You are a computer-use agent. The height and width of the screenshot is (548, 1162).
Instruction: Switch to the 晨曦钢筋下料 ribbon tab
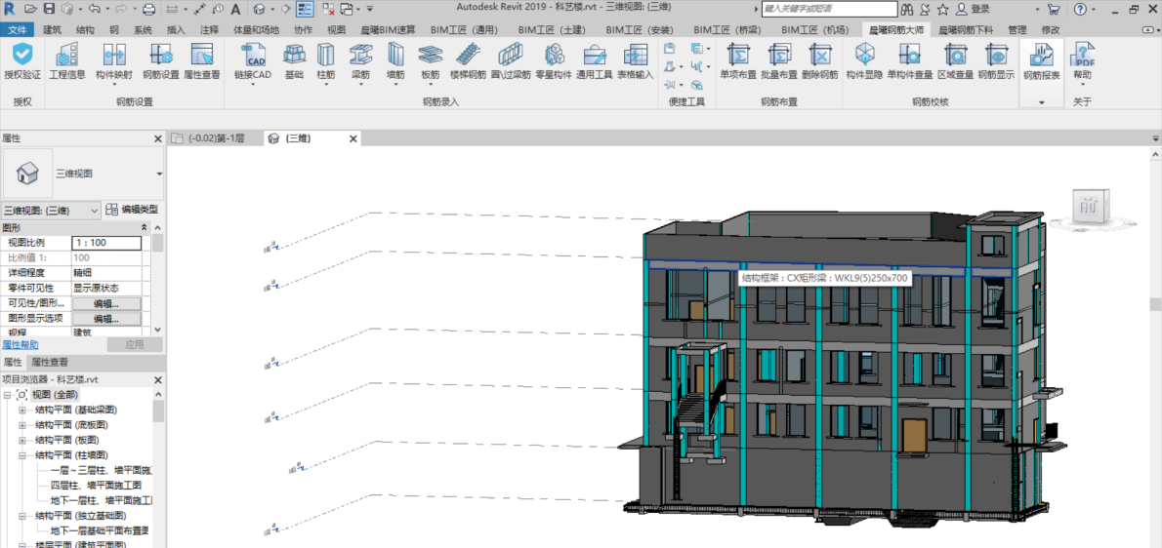(965, 29)
